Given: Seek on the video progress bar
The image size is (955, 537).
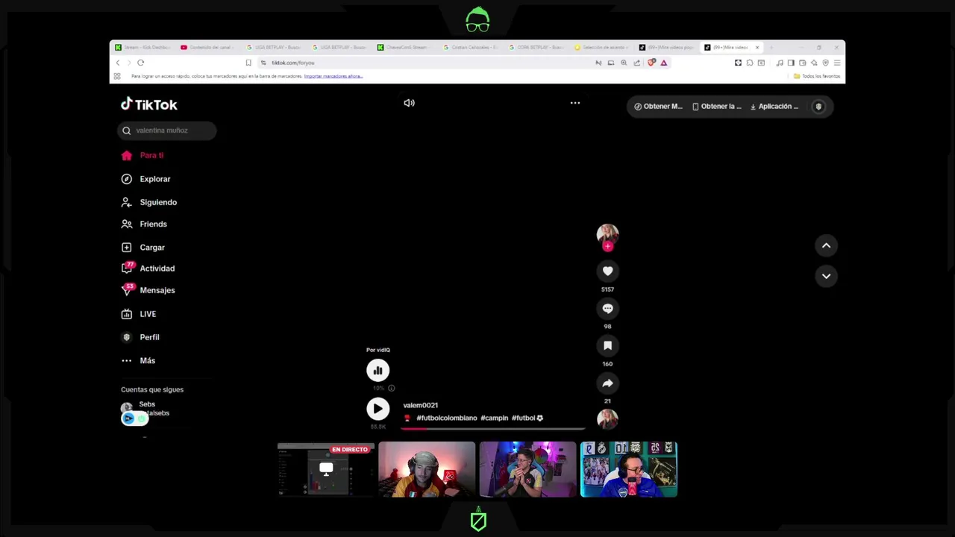Looking at the screenshot, I should [x=493, y=428].
